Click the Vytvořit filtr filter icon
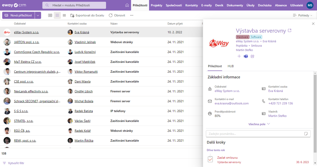Viewport: 317px width, 167px height. click(4, 163)
